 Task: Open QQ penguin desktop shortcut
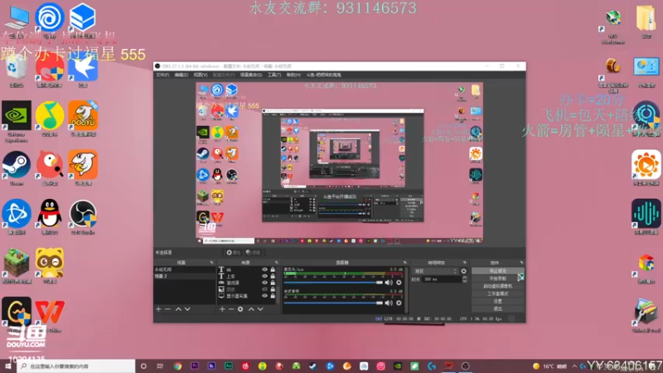point(50,217)
